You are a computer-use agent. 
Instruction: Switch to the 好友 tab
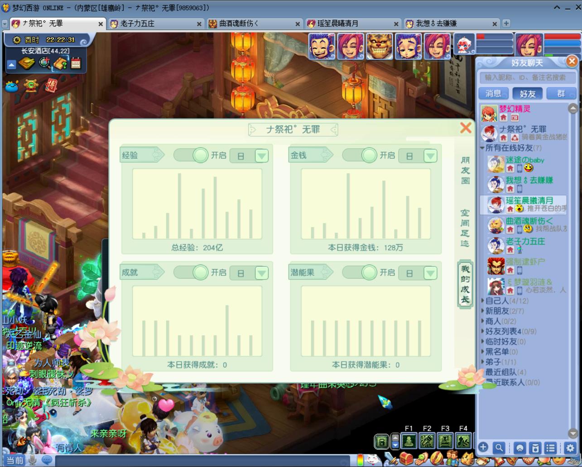[528, 93]
